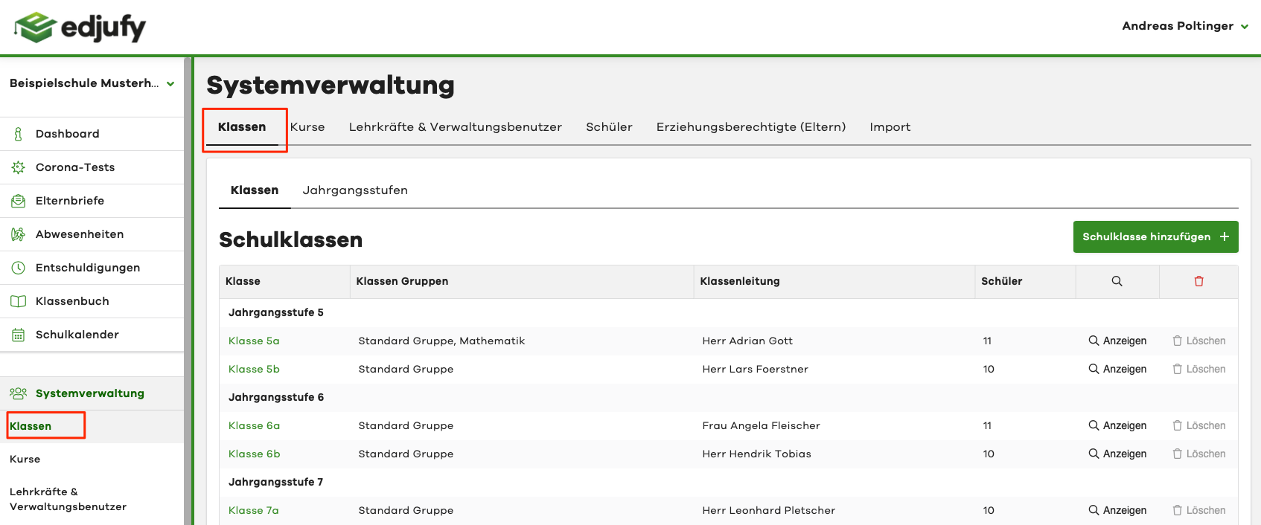Click Löschen for Klasse 5b
The width and height of the screenshot is (1261, 525).
(x=1198, y=369)
